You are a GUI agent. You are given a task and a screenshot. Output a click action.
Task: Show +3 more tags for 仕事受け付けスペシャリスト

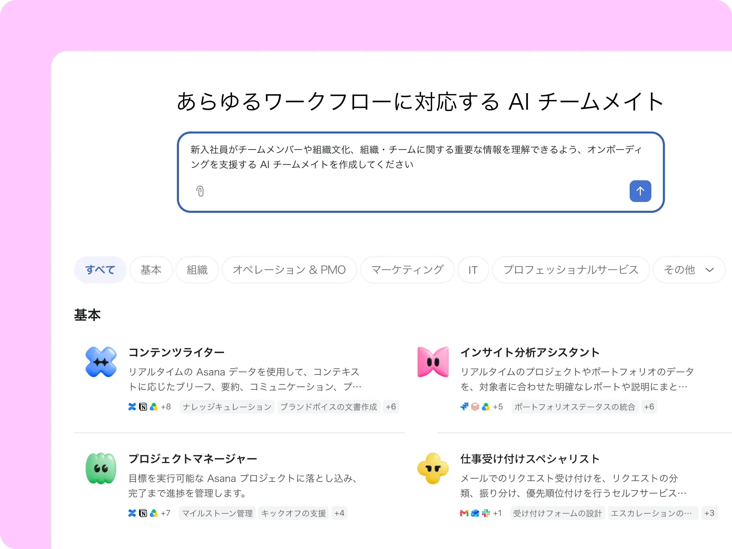point(709,513)
